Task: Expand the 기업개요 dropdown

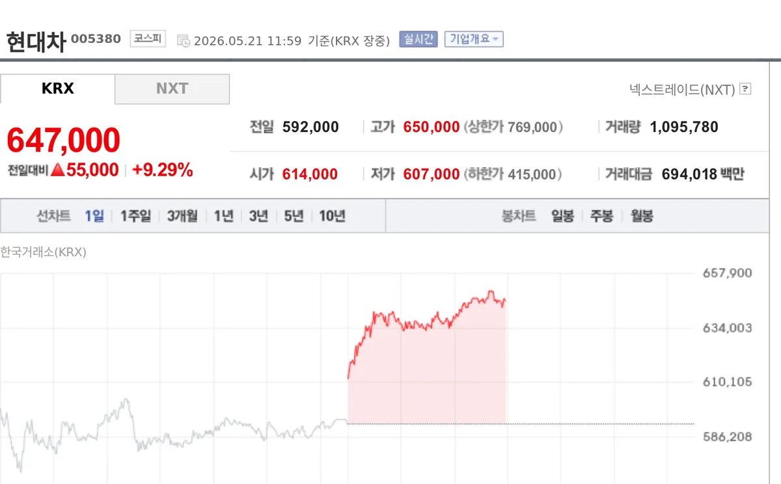Action: coord(474,39)
